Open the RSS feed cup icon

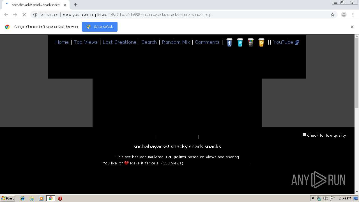pyautogui.click(x=261, y=42)
